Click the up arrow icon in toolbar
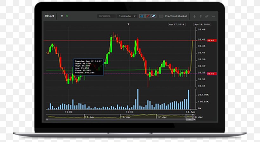 [201, 16]
